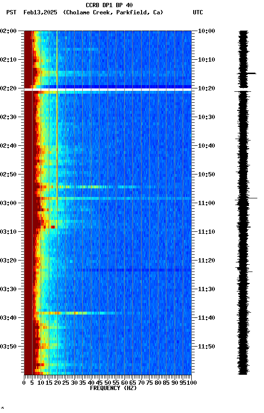Click the '10:20' UTC time label
The width and height of the screenshot is (264, 413).
(x=207, y=88)
